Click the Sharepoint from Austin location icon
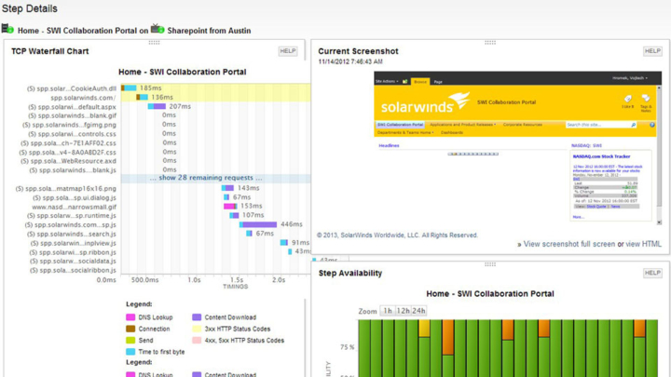This screenshot has width=671, height=377. 157,29
